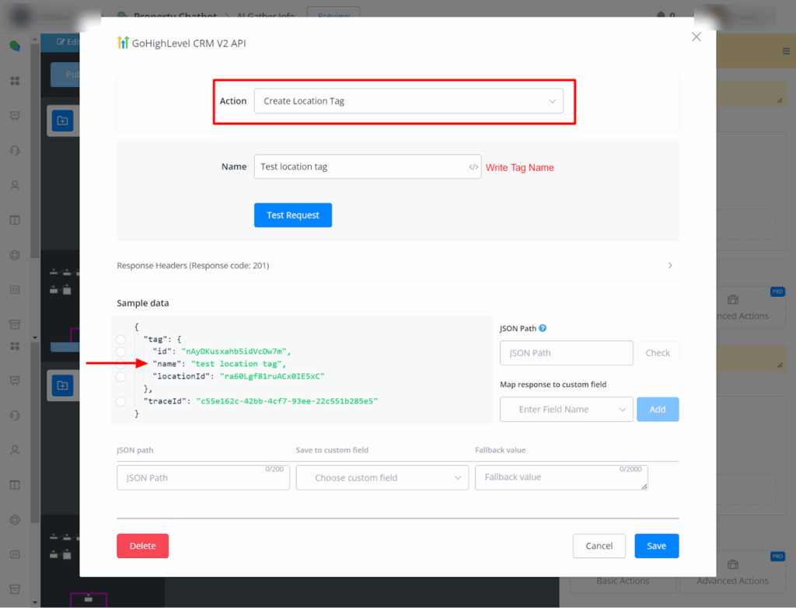The width and height of the screenshot is (796, 608).
Task: Open the Enter Field Name dropdown
Action: [x=566, y=410]
